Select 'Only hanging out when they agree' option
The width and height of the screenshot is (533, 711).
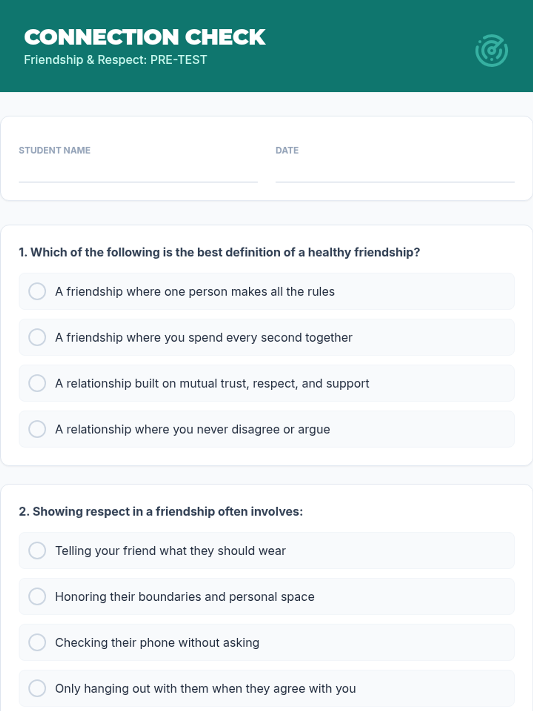point(266,688)
